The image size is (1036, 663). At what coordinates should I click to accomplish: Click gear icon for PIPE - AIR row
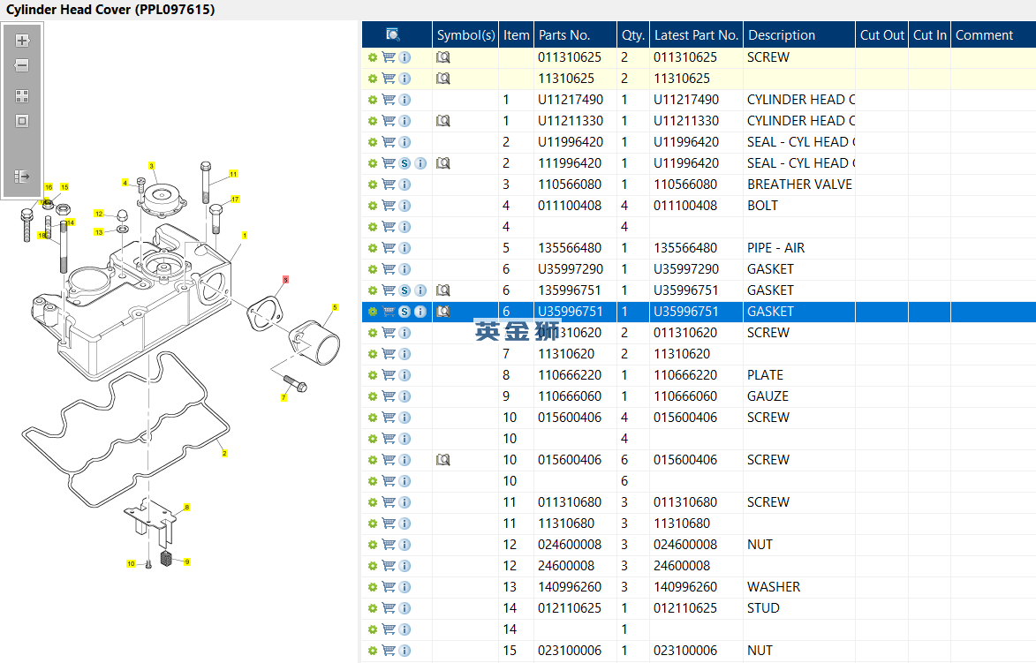pos(373,248)
